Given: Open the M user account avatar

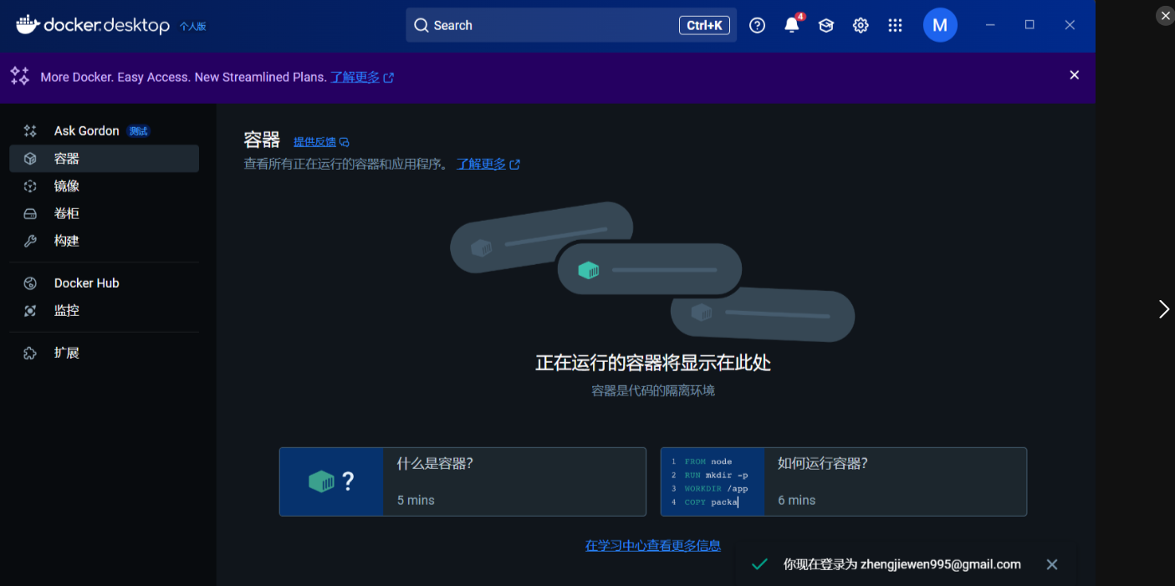Looking at the screenshot, I should [x=940, y=25].
